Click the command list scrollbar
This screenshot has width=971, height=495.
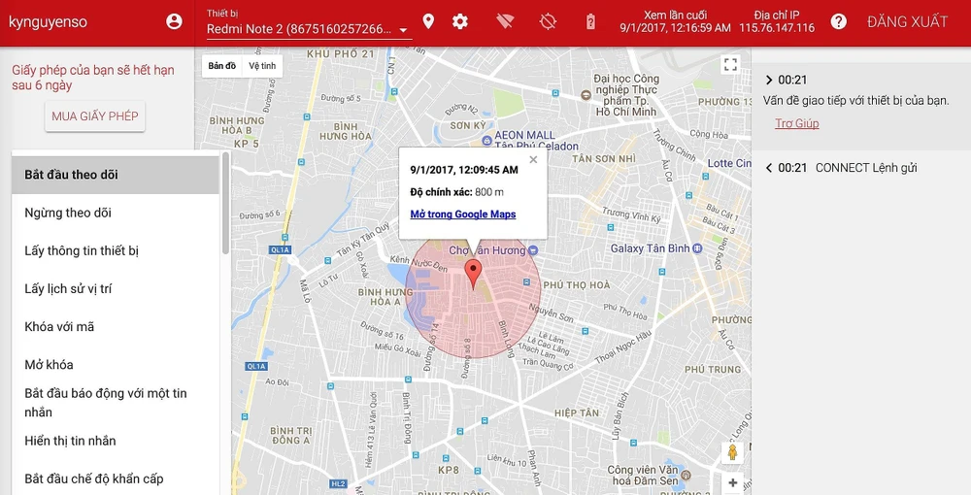click(x=225, y=203)
